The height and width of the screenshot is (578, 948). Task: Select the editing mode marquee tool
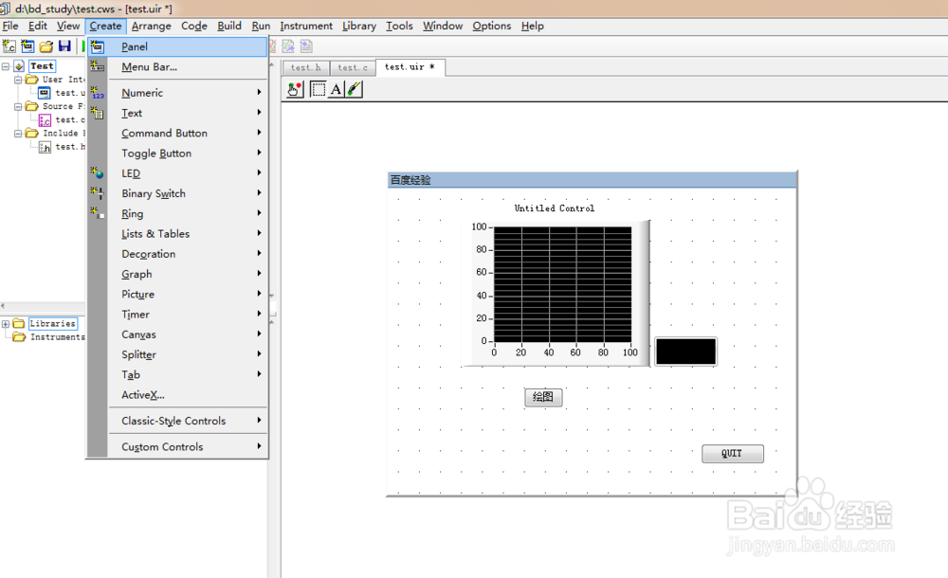click(318, 89)
